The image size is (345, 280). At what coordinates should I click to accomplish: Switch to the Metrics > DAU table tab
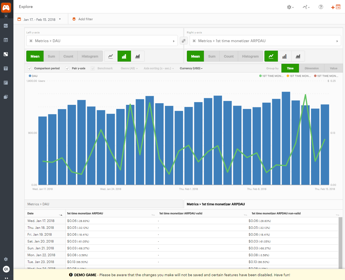(x=104, y=204)
